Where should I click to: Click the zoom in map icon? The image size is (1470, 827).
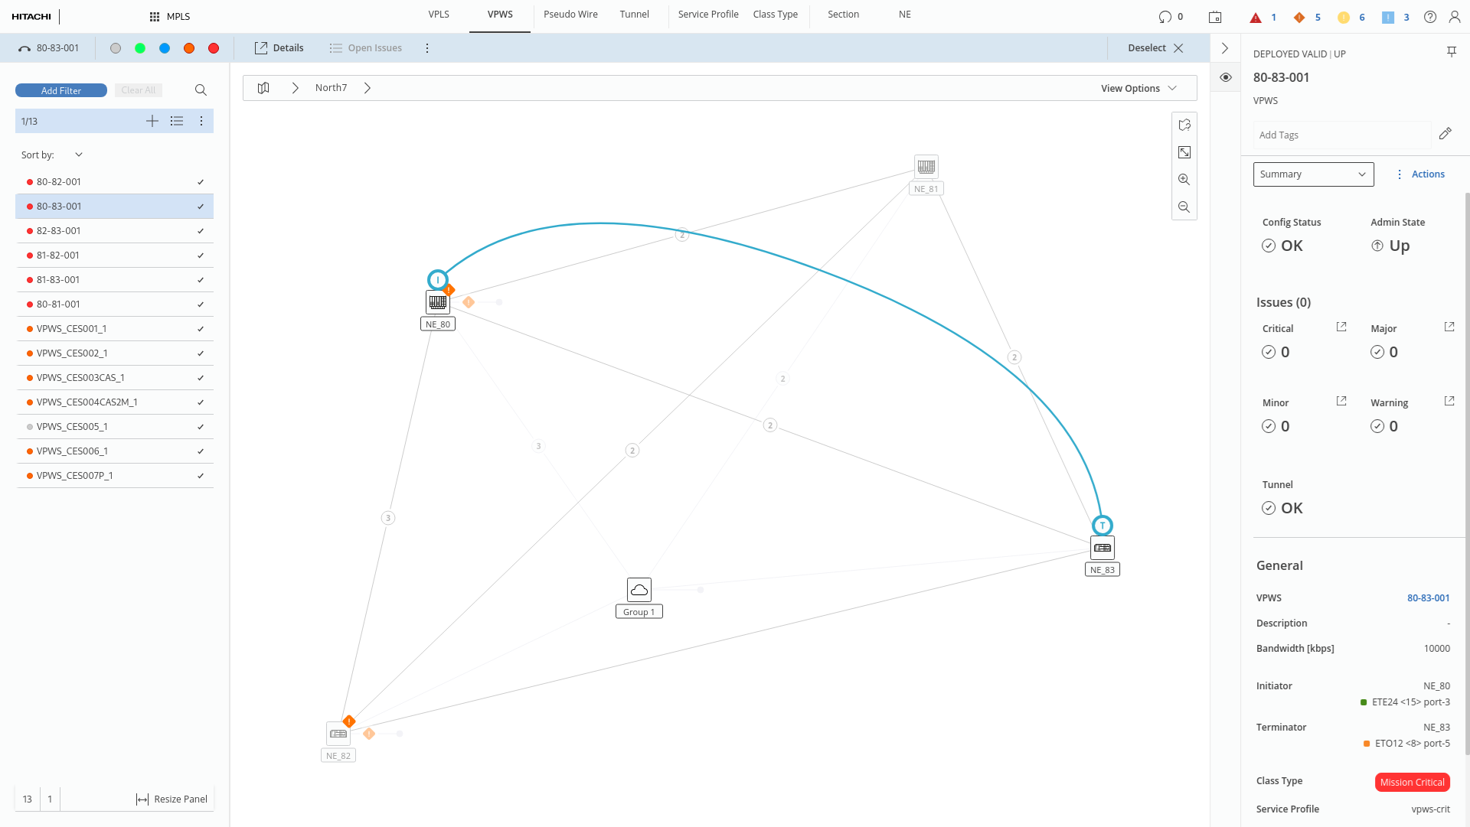[x=1184, y=180]
